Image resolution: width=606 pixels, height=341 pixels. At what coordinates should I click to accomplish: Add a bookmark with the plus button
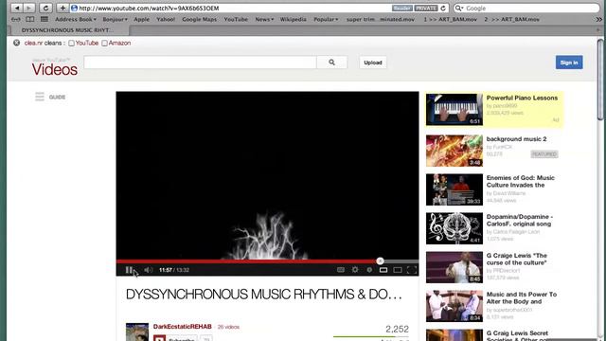pos(62,8)
